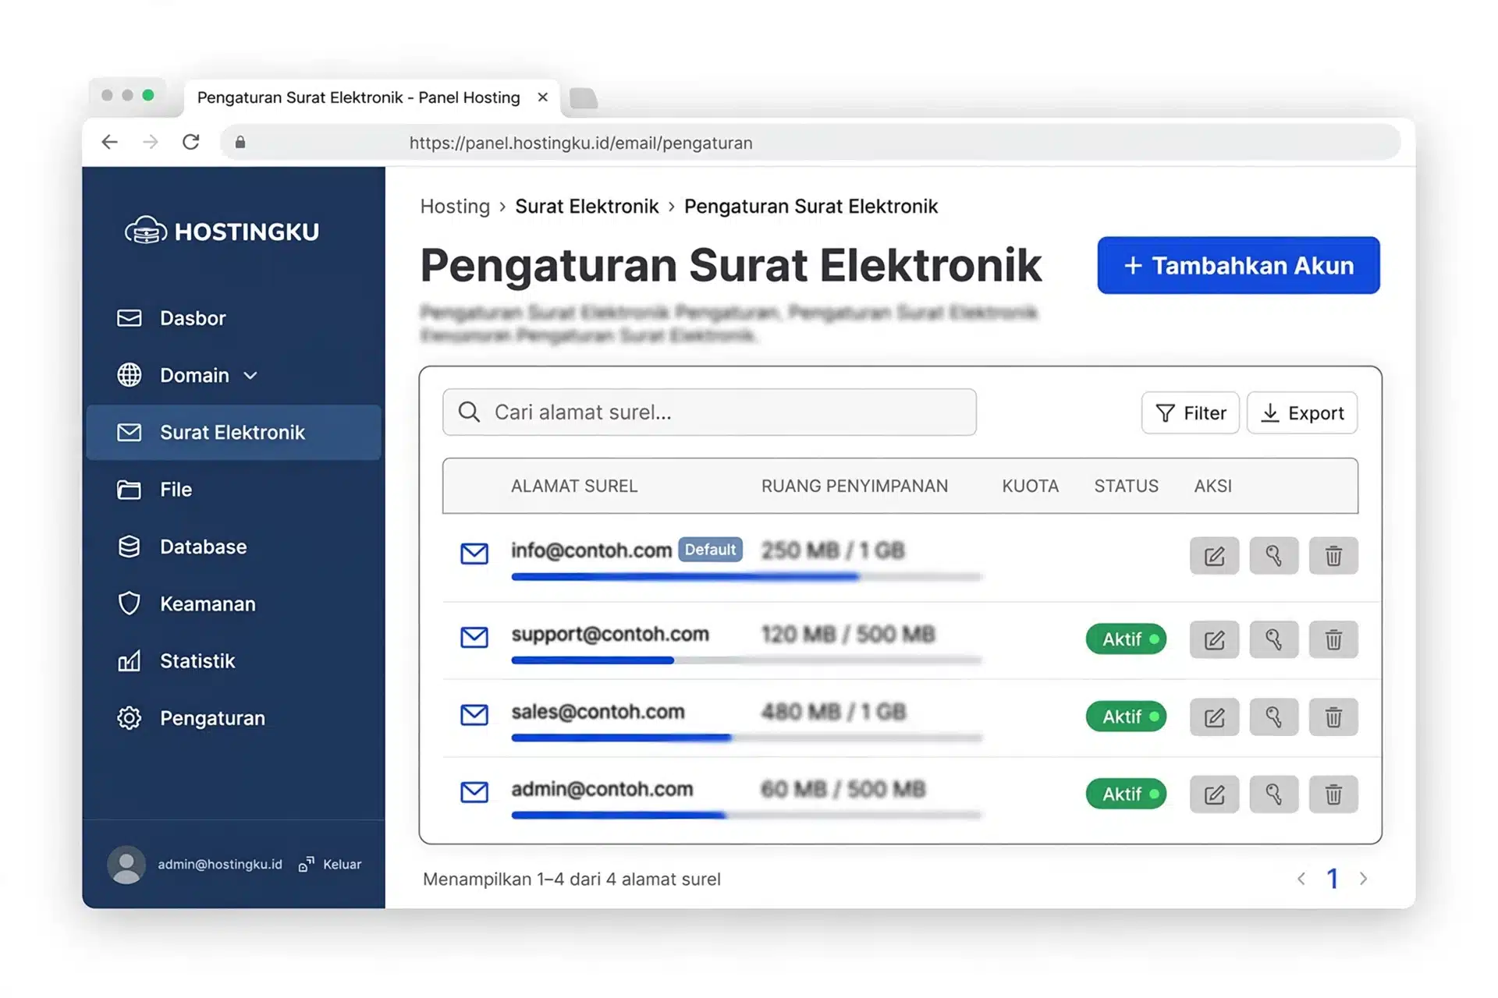The image size is (1498, 998).
Task: Delete the sales@contoh.com account
Action: 1333,717
